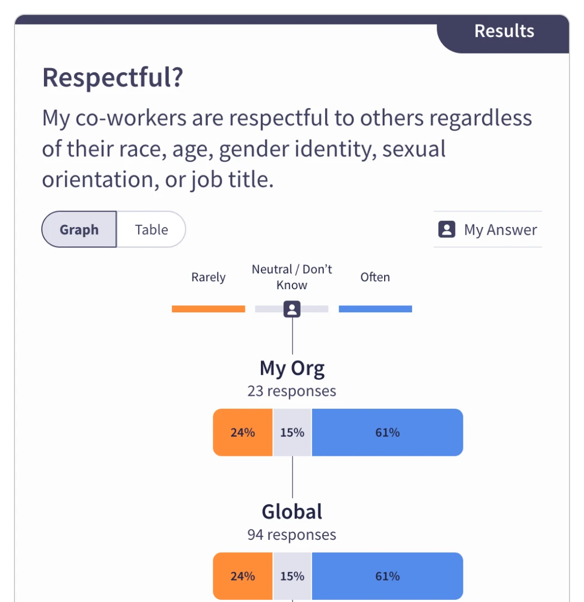584x602 pixels.
Task: Open the Results tab
Action: point(504,31)
